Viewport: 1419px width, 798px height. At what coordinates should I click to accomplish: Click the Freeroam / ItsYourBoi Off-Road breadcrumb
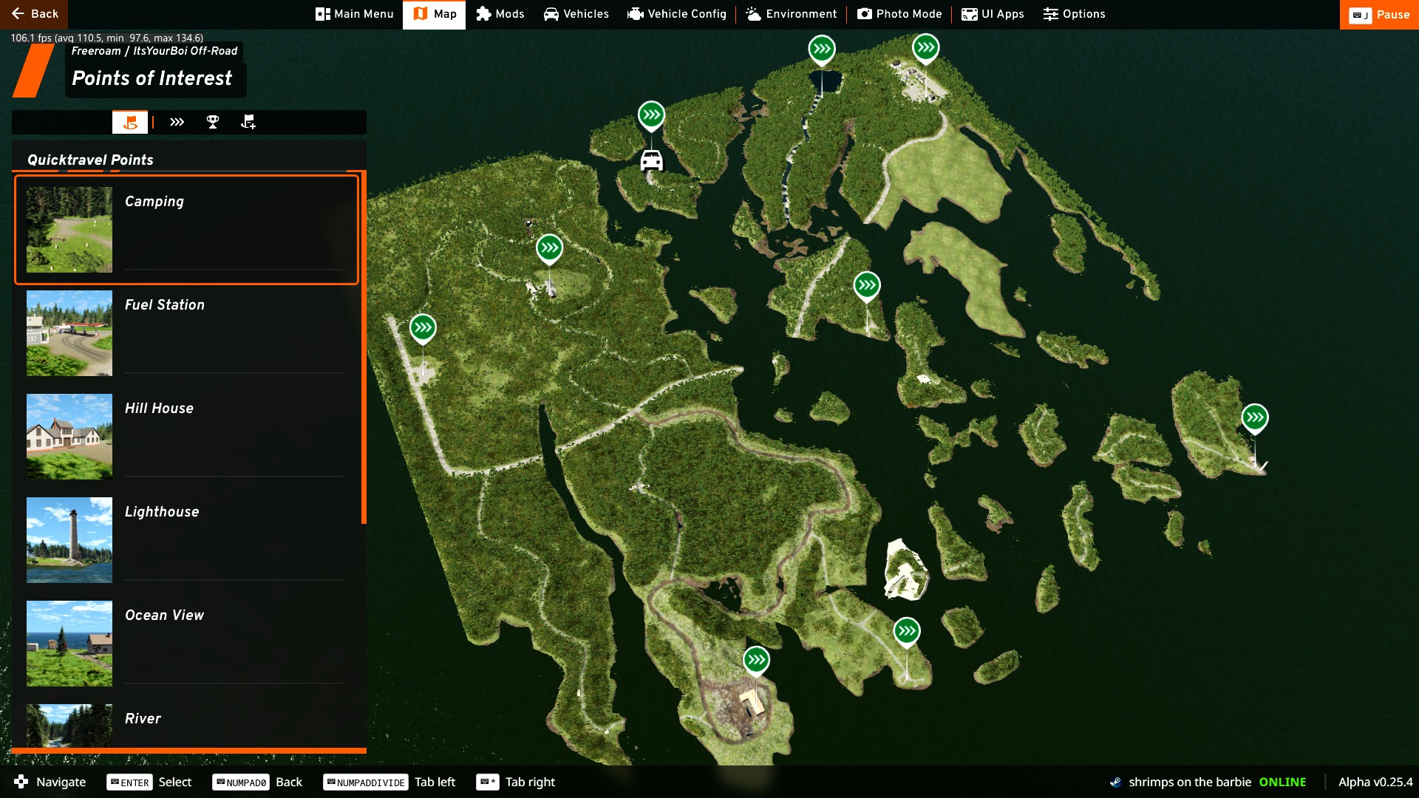[x=154, y=51]
